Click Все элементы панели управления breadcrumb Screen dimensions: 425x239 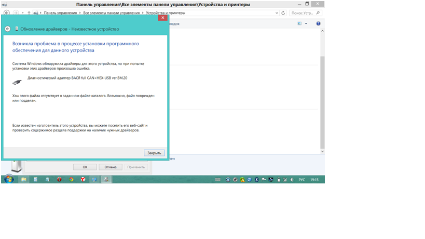pos(112,13)
